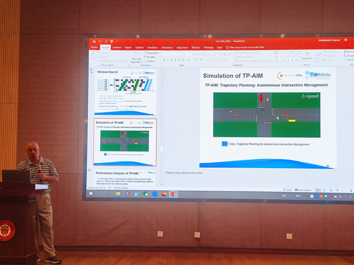Select the Window Search slide 30 thumbnail
Screen dimensions: 354x265
(x=125, y=92)
